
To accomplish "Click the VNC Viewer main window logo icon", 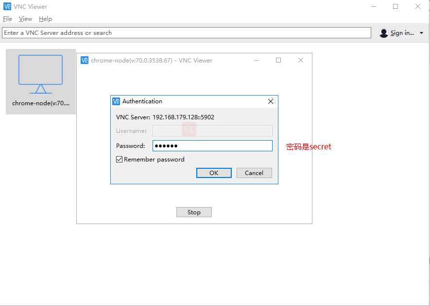I will pos(7,7).
